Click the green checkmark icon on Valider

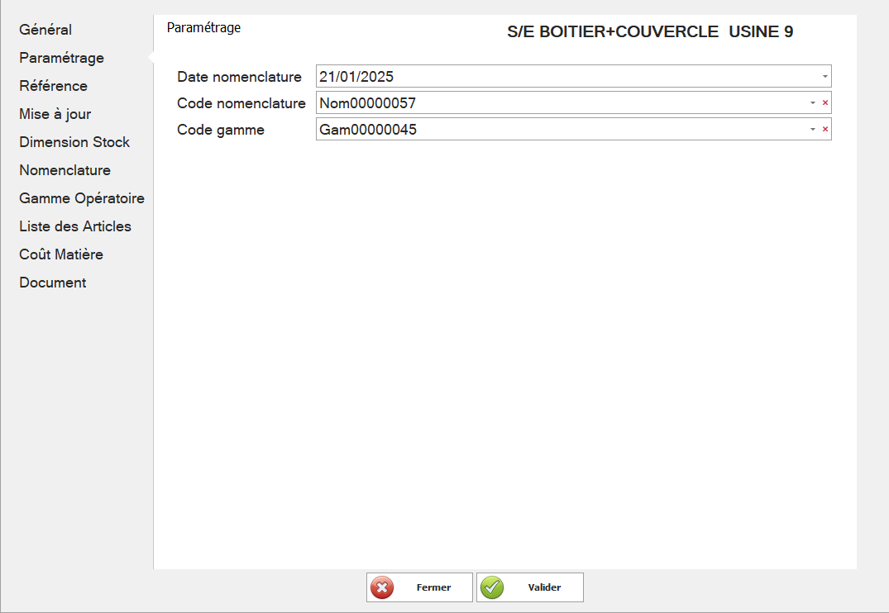[x=492, y=587]
